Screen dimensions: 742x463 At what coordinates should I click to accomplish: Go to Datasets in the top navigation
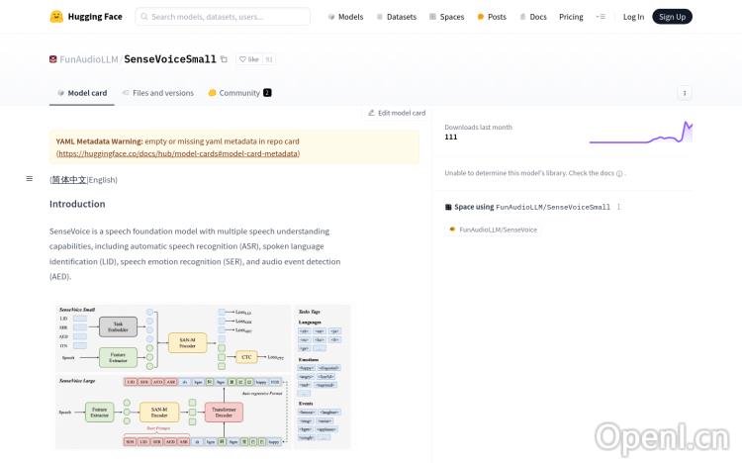click(x=397, y=17)
